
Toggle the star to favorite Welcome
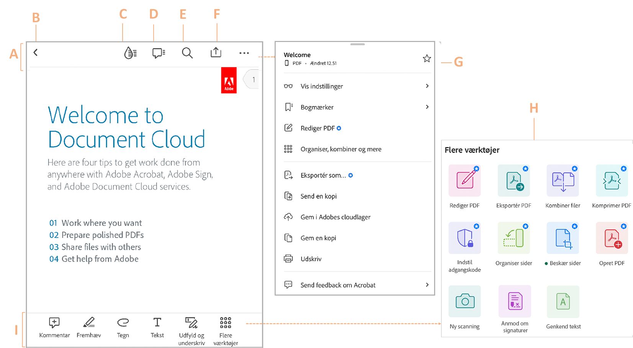click(427, 59)
